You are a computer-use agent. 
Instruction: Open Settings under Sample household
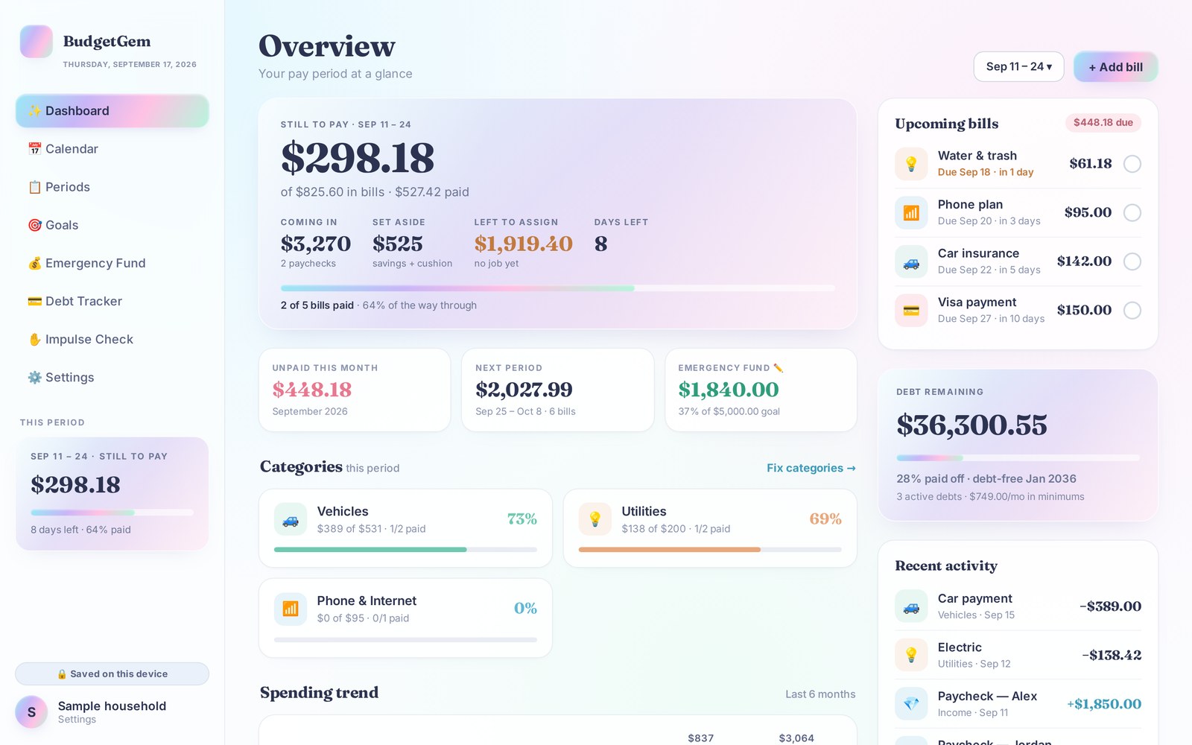click(x=77, y=720)
